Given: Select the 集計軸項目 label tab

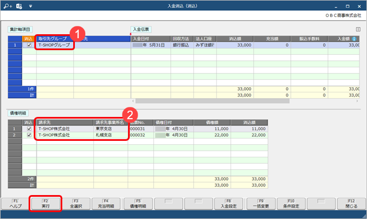Looking at the screenshot, I should [x=20, y=30].
